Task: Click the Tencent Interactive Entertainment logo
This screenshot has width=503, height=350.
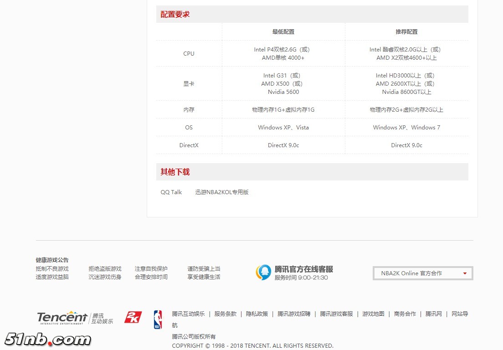Action: (75, 318)
